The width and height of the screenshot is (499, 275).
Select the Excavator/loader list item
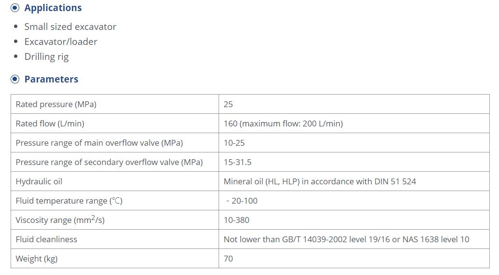[x=61, y=41]
